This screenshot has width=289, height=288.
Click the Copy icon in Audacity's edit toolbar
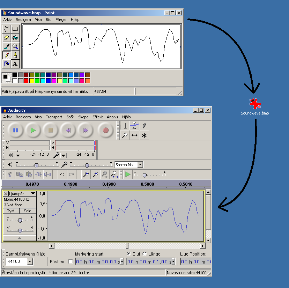pos(20,174)
